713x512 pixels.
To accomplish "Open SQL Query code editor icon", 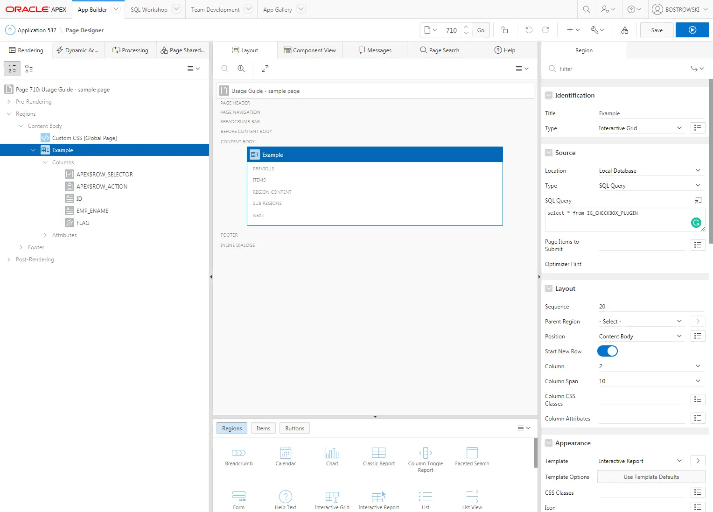I will [698, 200].
